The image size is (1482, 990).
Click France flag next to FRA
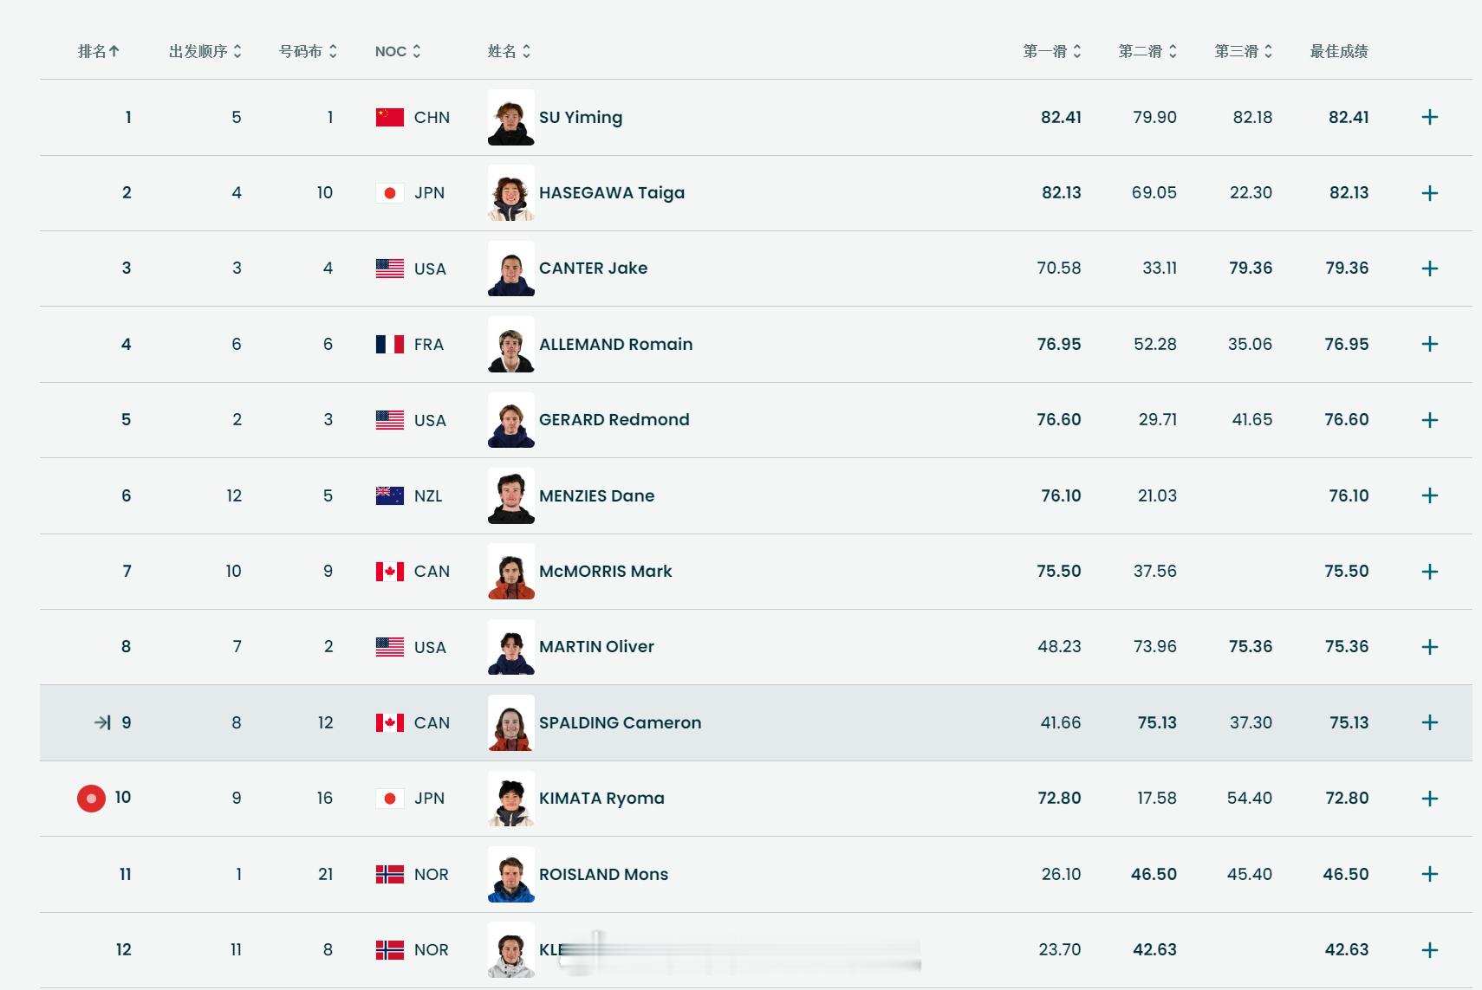390,344
